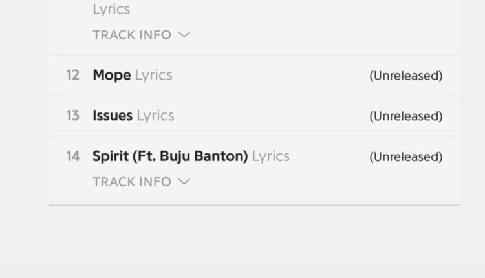
Task: Click blank middle area of Issues row
Action: (272, 116)
